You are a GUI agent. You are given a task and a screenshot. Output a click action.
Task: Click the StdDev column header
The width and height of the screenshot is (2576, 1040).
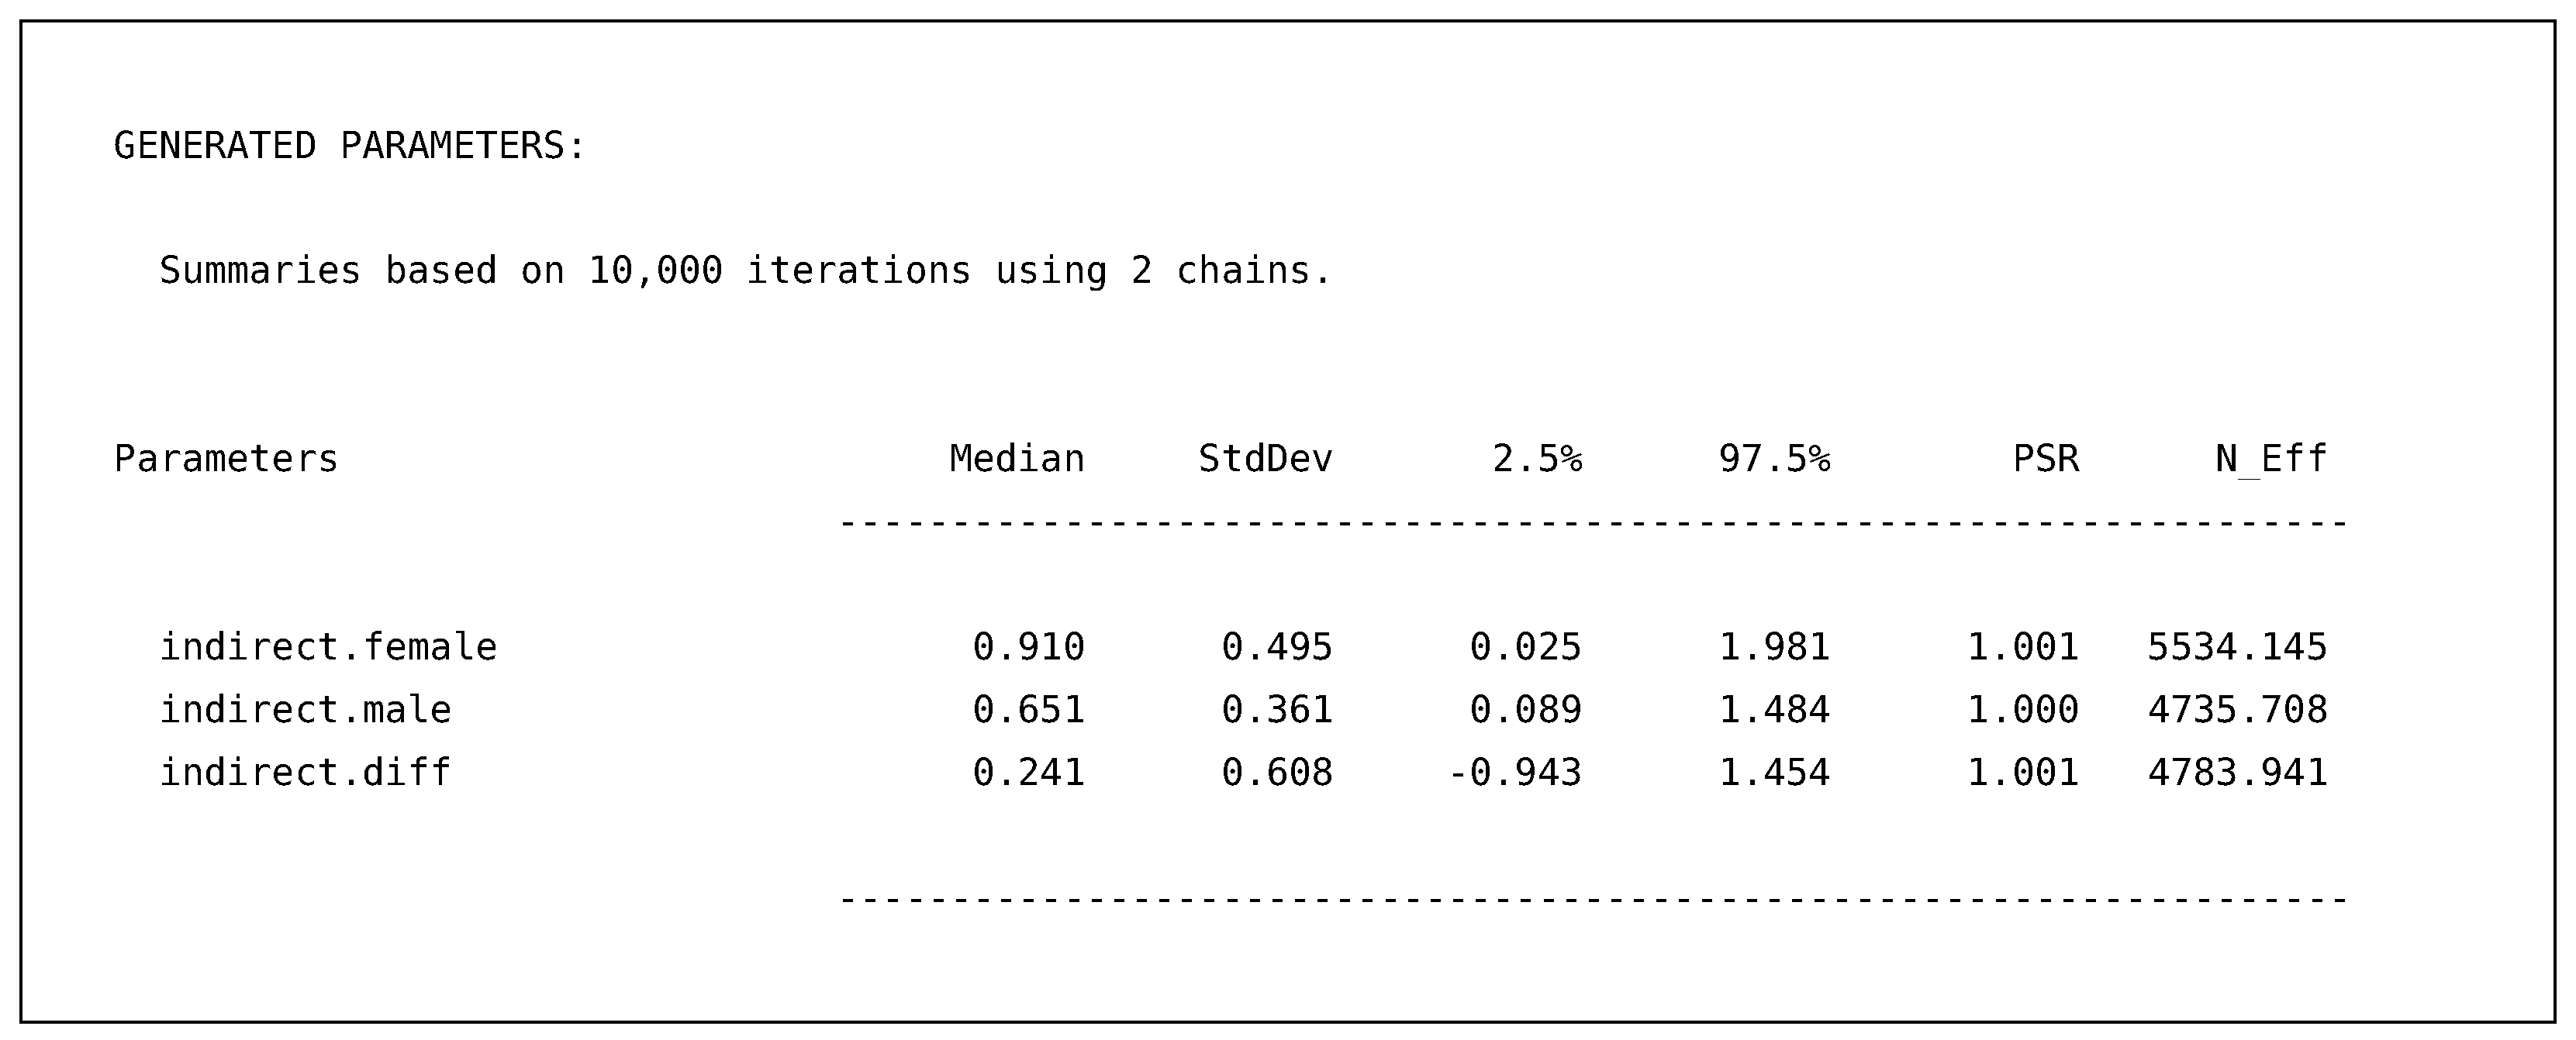1265,459
